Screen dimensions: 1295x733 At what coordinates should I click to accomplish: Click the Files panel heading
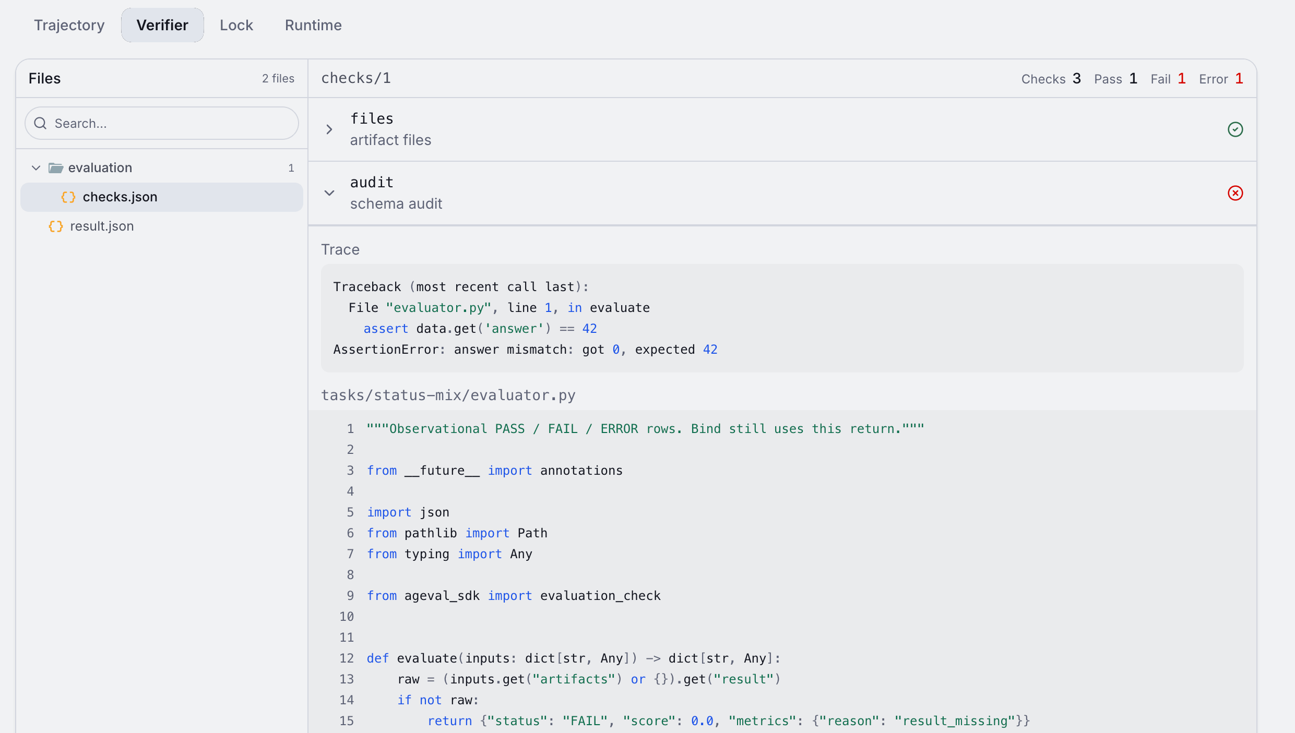(x=45, y=78)
